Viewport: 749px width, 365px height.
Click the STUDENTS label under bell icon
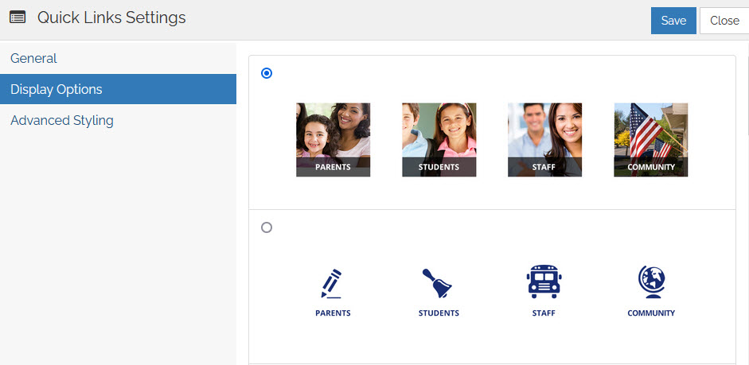click(439, 313)
